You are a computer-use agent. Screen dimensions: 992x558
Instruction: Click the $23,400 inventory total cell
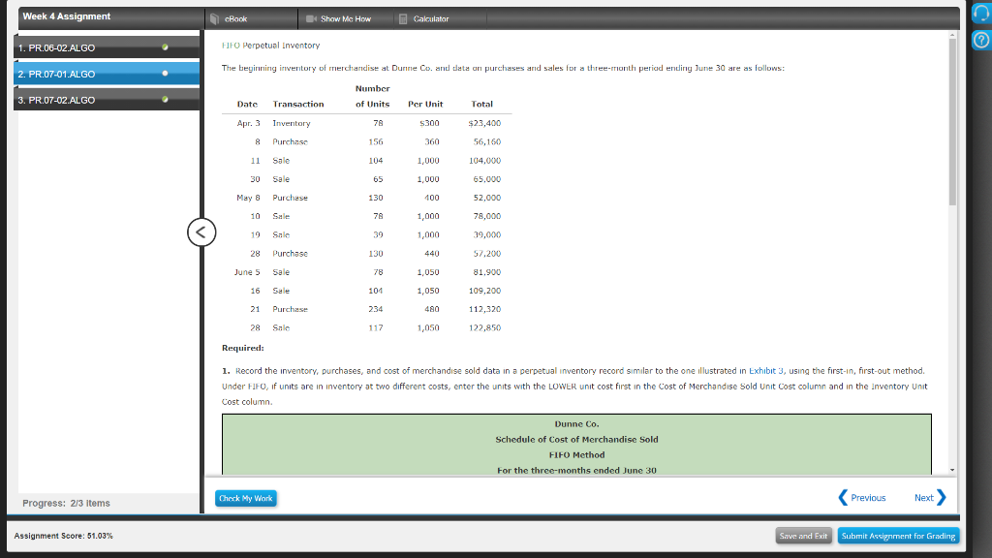(484, 123)
